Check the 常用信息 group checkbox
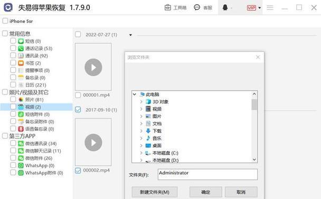321x199 pixels. (5, 33)
